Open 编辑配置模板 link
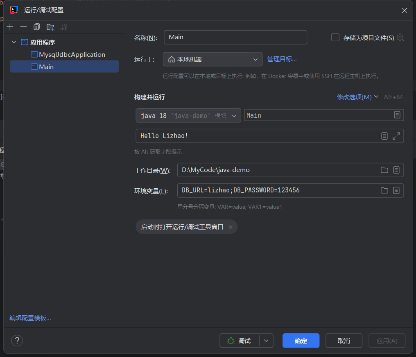 (x=30, y=318)
